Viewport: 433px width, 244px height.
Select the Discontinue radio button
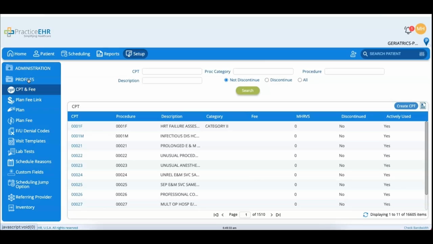[x=267, y=80]
